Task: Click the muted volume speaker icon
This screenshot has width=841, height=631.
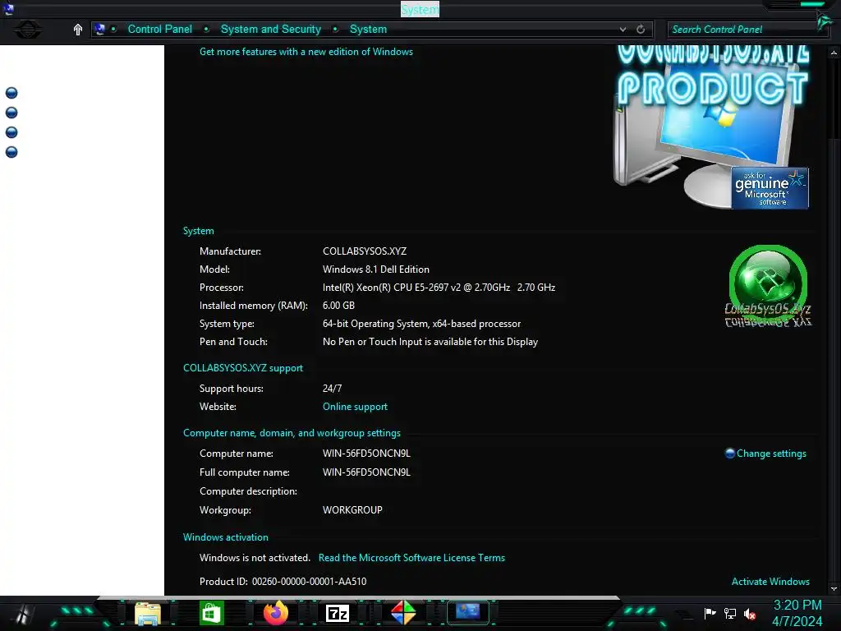Action: (750, 613)
